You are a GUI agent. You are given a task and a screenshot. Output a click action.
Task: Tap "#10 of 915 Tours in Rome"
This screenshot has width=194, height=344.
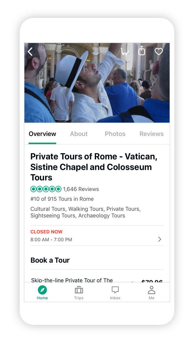(x=62, y=199)
